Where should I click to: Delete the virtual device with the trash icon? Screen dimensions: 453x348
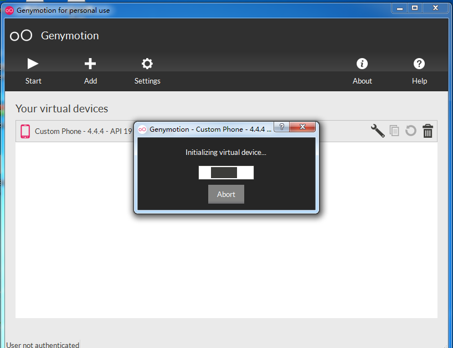point(428,131)
